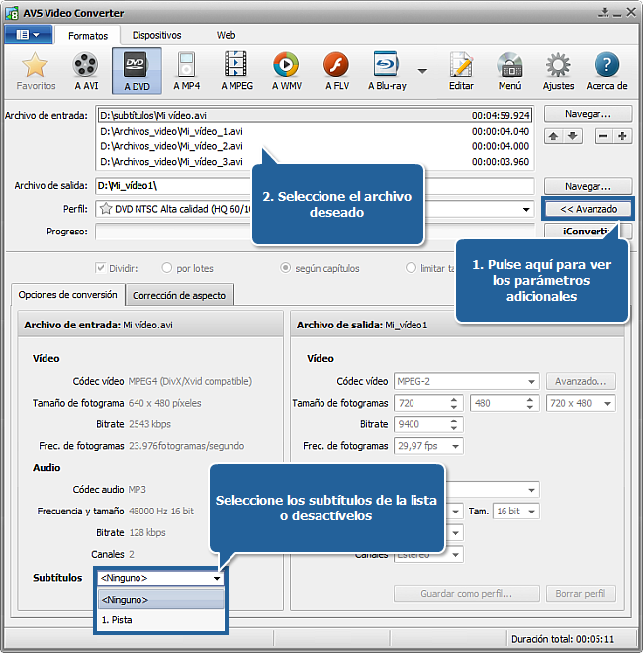The width and height of the screenshot is (643, 653).
Task: Click Navegar button for input file
Action: pyautogui.click(x=588, y=114)
